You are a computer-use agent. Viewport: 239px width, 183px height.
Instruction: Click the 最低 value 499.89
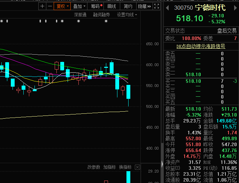click(x=229, y=138)
